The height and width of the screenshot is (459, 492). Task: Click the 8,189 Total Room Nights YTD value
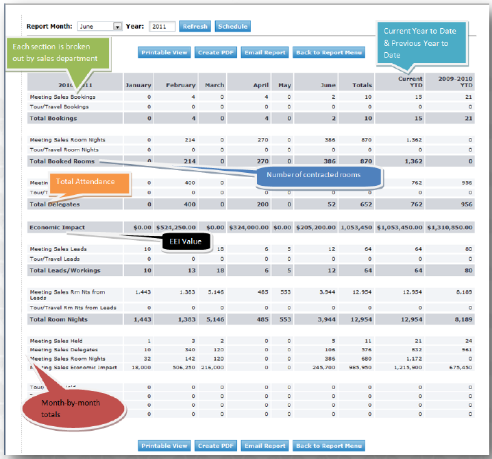(x=463, y=320)
